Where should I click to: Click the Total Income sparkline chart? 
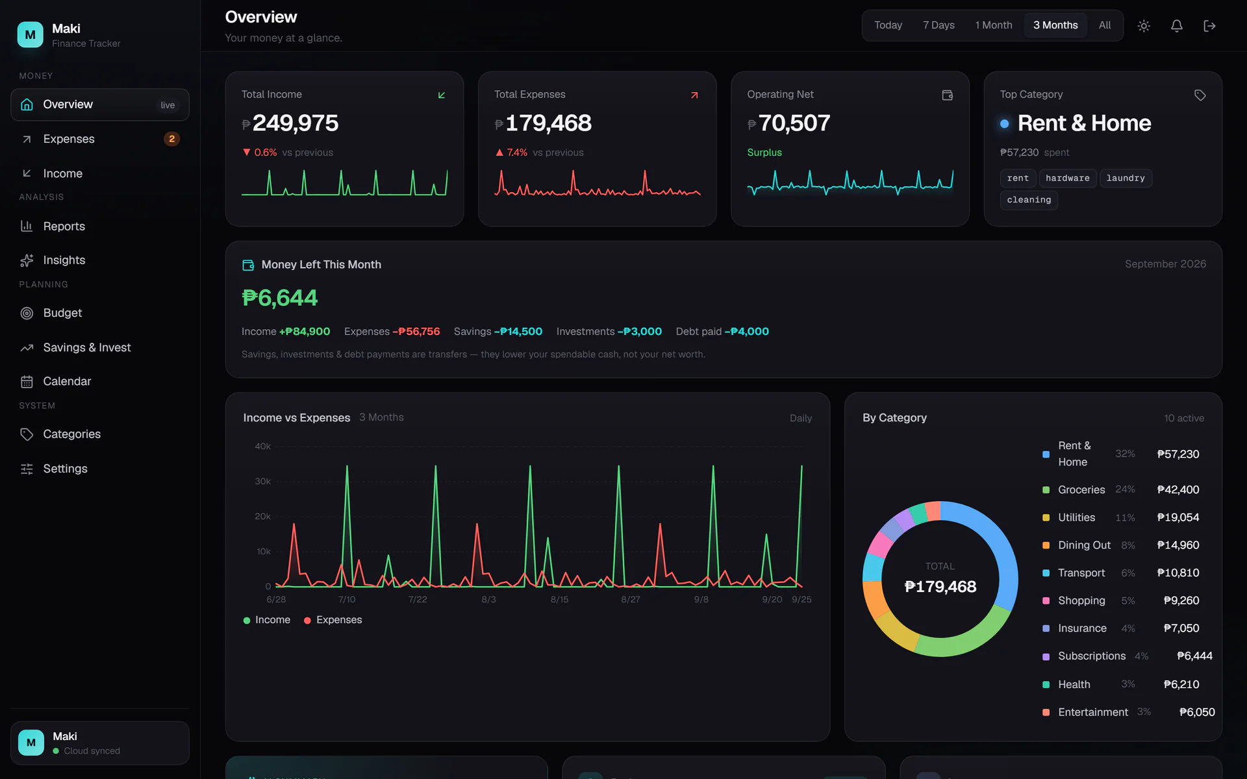coord(344,183)
